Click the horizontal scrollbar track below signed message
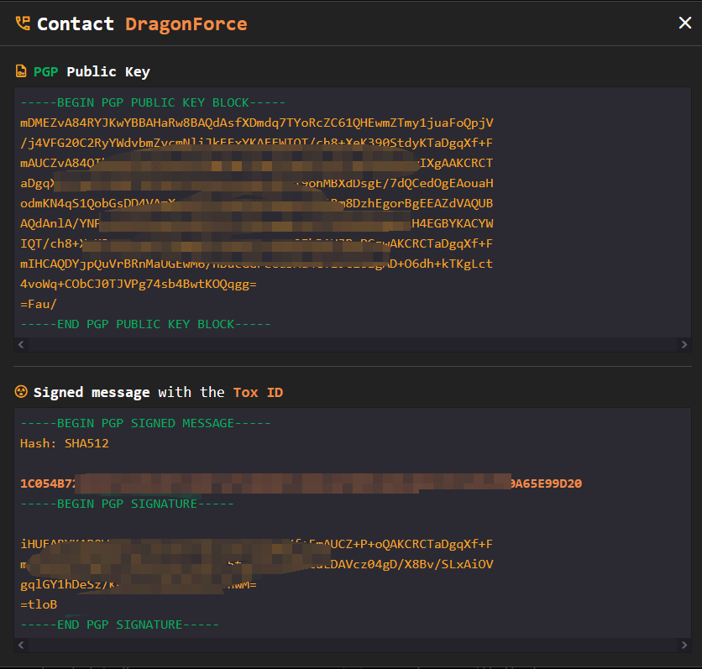Screen dimensions: 702x669 (353, 645)
